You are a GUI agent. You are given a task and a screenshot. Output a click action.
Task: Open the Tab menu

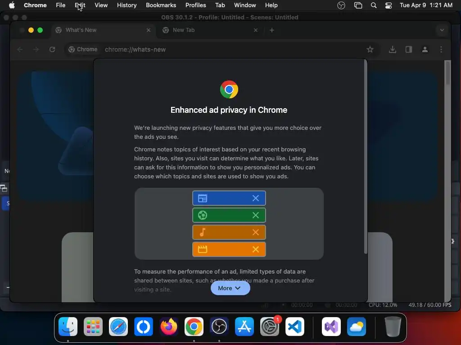(x=220, y=5)
